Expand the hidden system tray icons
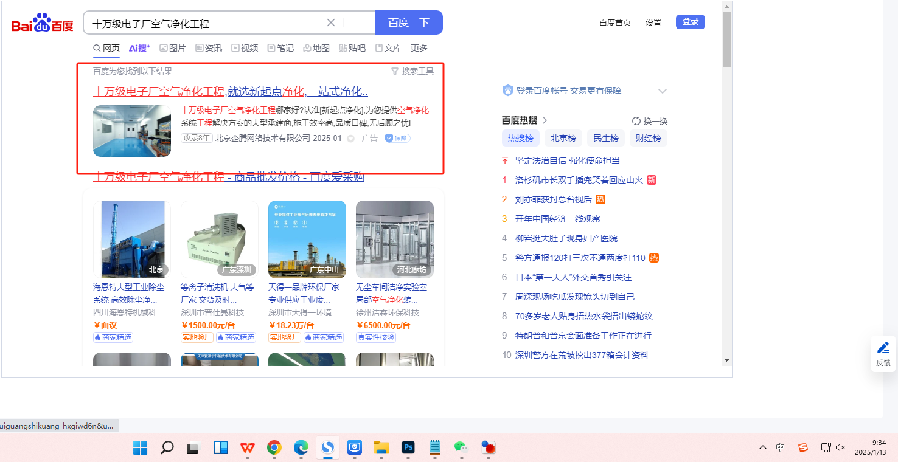Image resolution: width=898 pixels, height=462 pixels. tap(762, 448)
